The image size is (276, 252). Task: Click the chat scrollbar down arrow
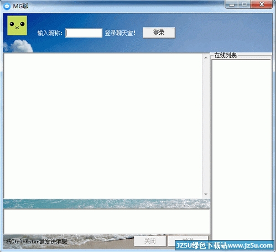pos(206,194)
